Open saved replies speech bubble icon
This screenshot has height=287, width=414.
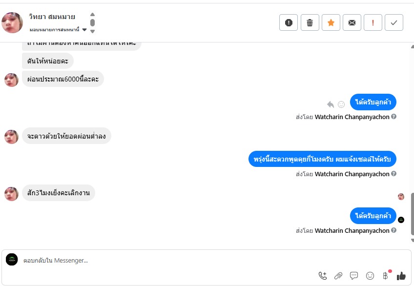(354, 276)
